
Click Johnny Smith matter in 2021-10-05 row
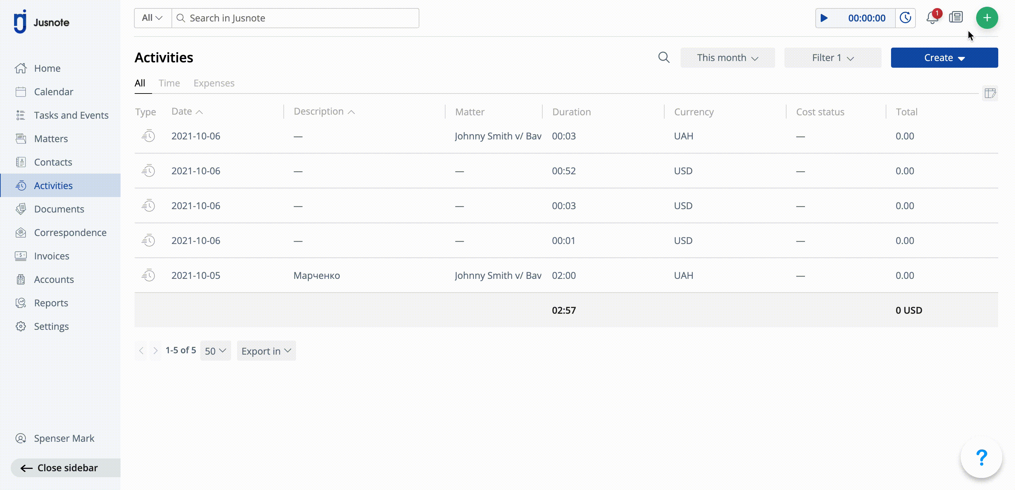point(498,275)
